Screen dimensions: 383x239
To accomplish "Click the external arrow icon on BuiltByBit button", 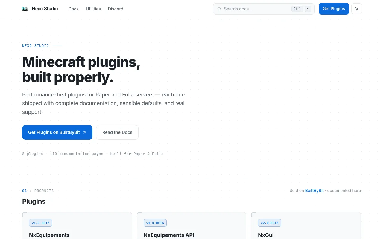I will tap(84, 132).
